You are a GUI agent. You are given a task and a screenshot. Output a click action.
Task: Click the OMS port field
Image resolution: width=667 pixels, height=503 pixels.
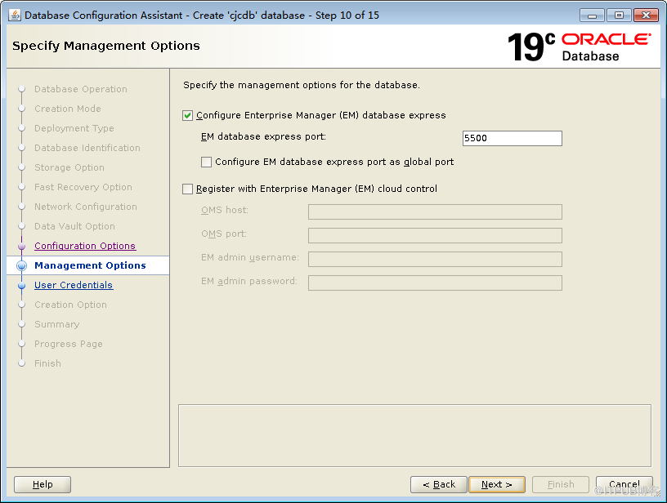[435, 235]
